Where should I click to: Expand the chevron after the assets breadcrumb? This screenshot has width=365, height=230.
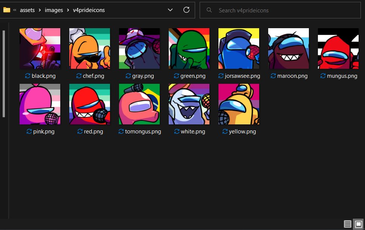coord(39,10)
